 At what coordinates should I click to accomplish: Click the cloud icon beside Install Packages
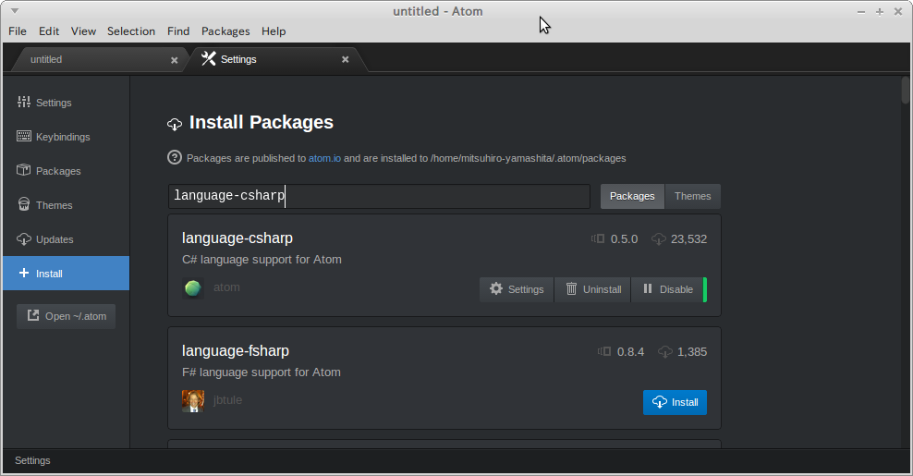click(x=174, y=124)
